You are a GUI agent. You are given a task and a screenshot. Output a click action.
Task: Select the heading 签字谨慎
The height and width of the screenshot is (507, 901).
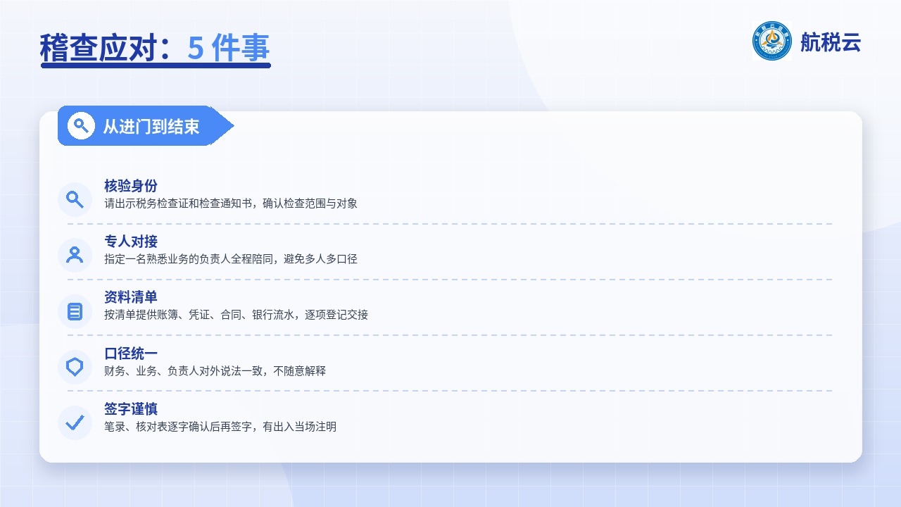tap(131, 409)
